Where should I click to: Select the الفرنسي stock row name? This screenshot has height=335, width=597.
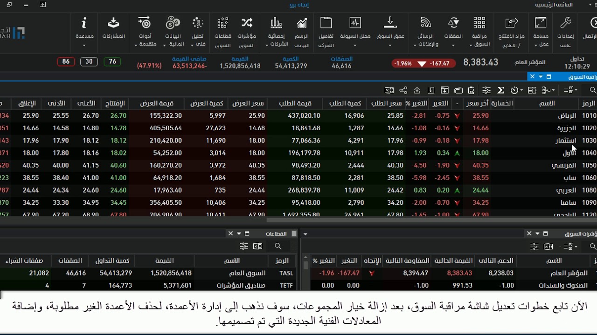click(x=564, y=165)
